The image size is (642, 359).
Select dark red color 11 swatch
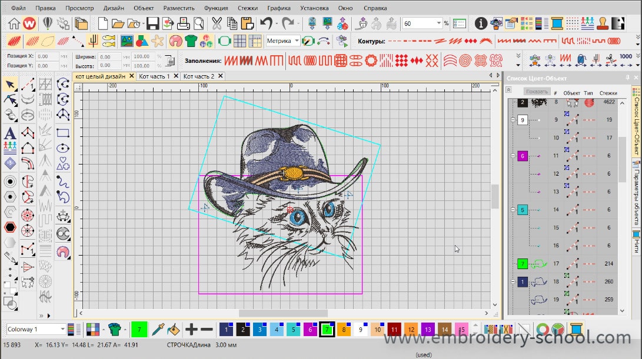point(394,329)
